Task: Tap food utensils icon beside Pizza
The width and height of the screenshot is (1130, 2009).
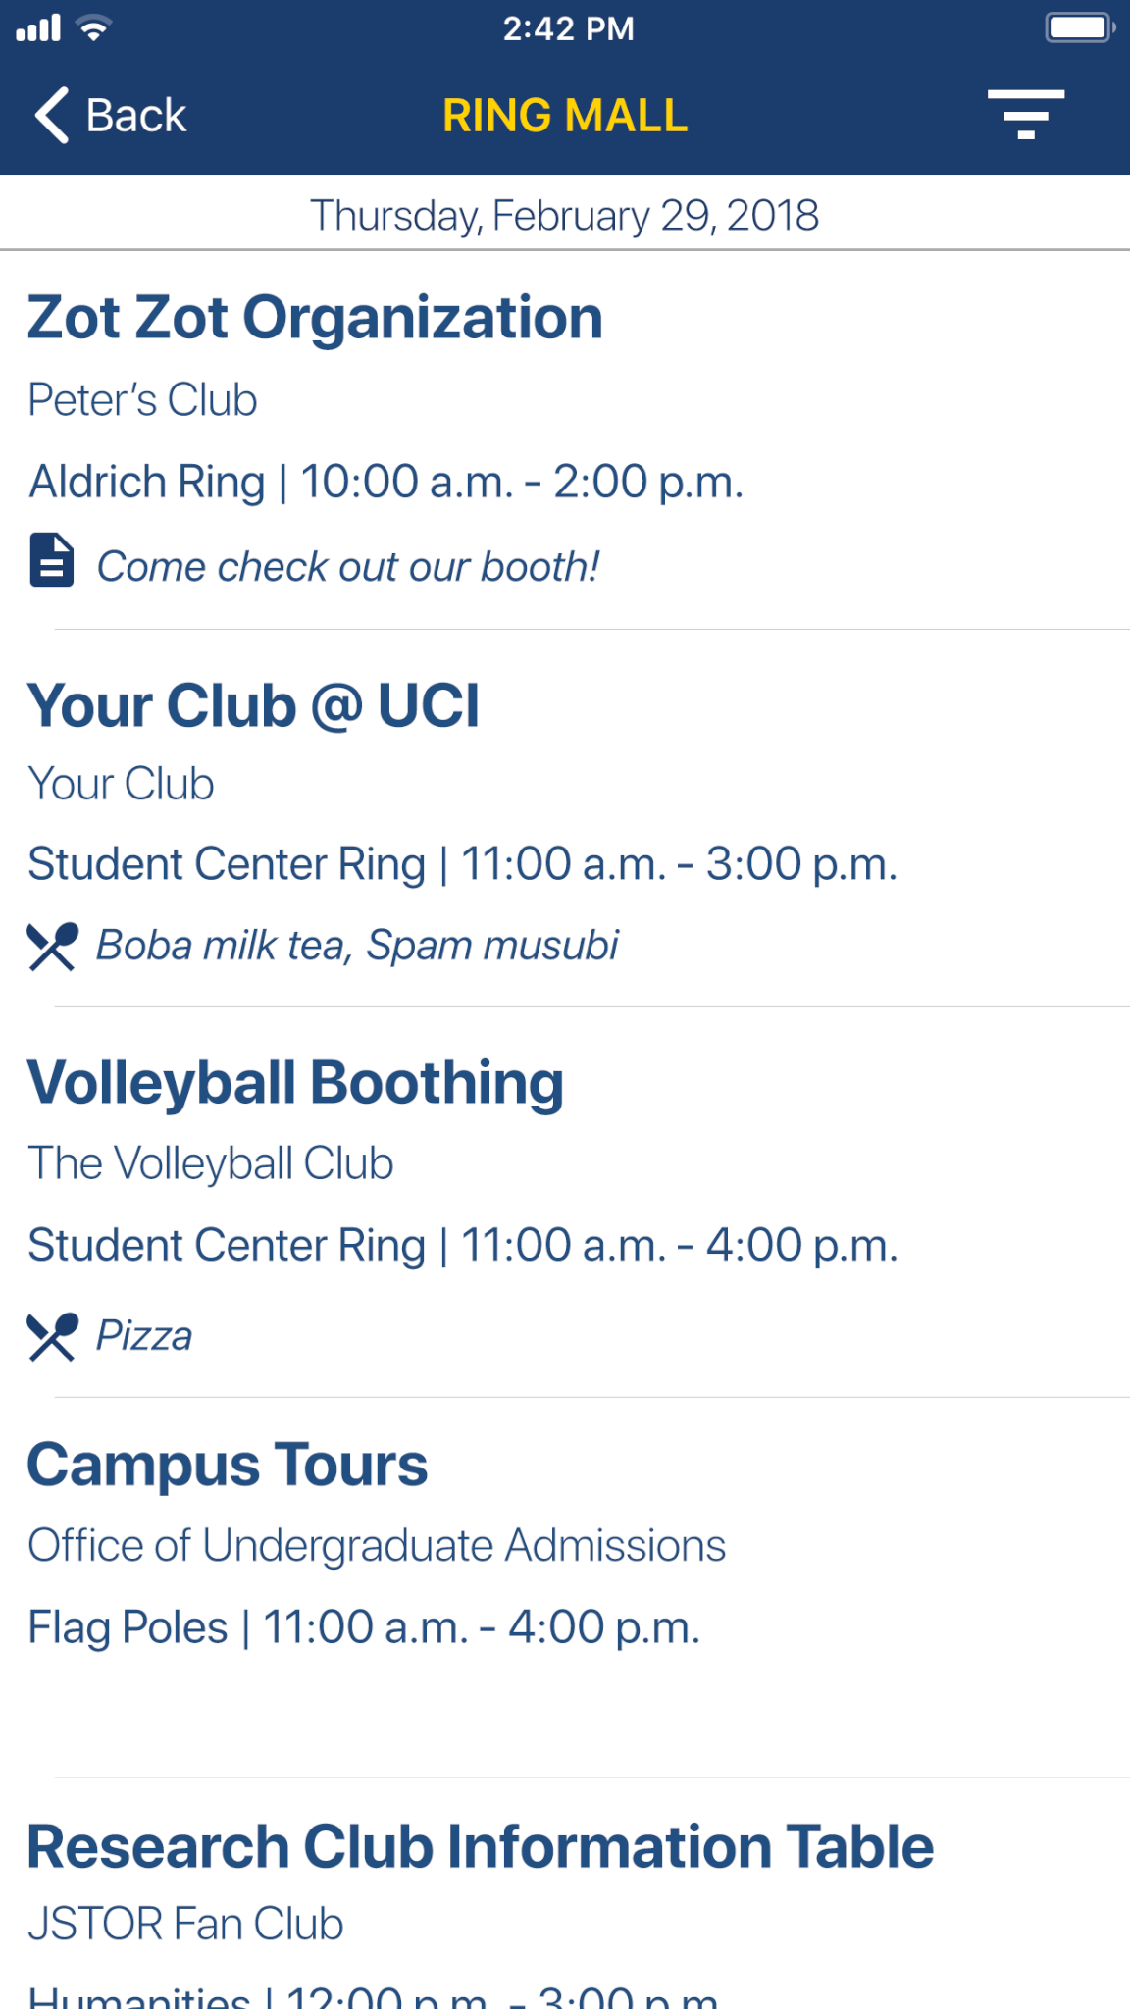Action: click(52, 1336)
